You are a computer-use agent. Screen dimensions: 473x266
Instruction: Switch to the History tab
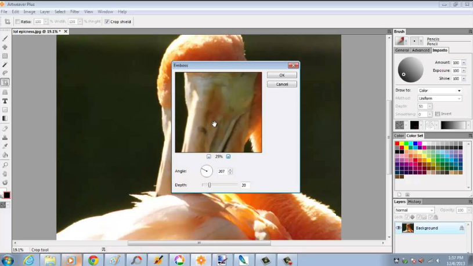(414, 202)
